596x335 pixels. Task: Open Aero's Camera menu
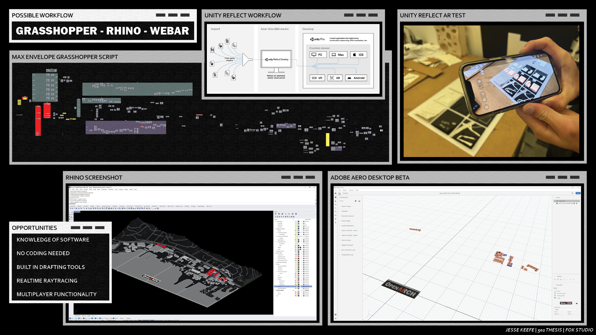[x=351, y=190]
